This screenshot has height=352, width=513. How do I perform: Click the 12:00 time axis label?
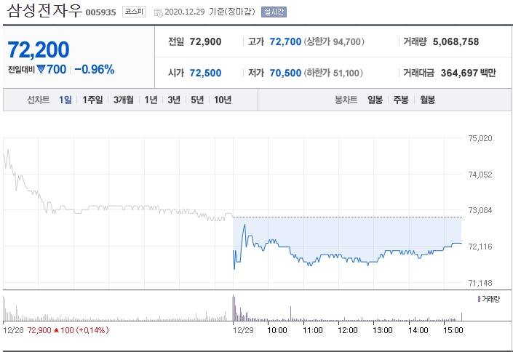click(x=347, y=330)
